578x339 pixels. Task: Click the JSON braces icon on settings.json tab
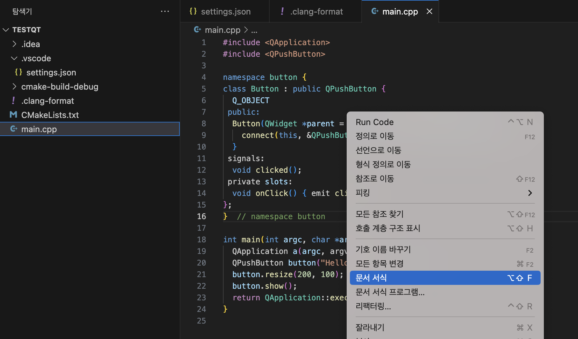click(x=193, y=11)
